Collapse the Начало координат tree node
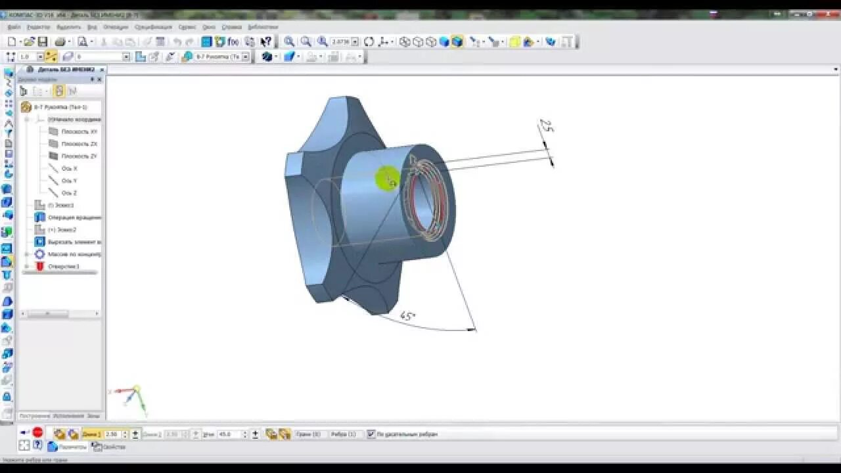841x473 pixels. click(x=27, y=120)
